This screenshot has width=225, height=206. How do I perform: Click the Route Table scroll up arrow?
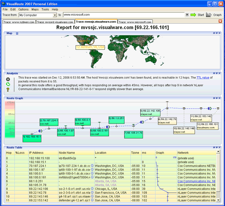[218, 152]
